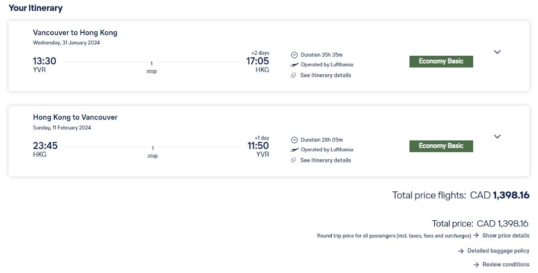The image size is (538, 273).
Task: Click the itinerary details pop-out icon for the return flight
Action: (x=294, y=161)
